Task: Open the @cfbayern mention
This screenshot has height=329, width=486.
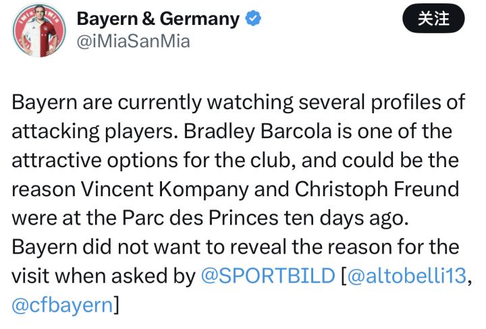Action: (62, 305)
